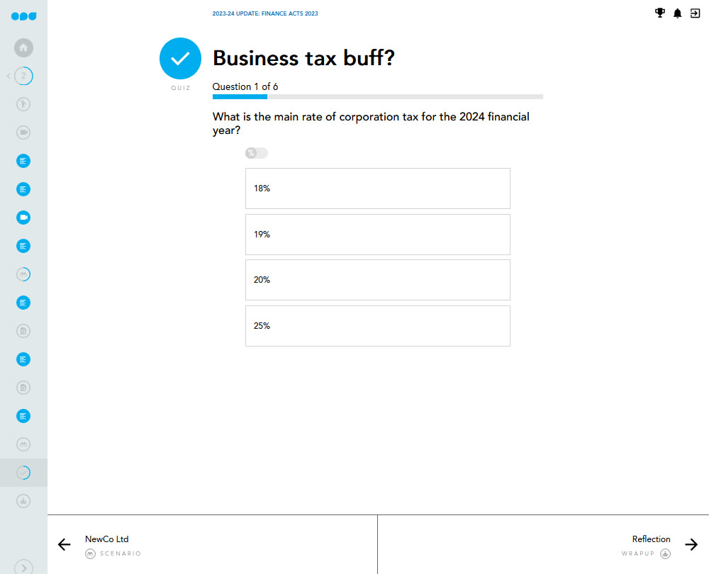Image resolution: width=709 pixels, height=574 pixels.
Task: Toggle the percent switch above the answers
Action: (x=257, y=153)
